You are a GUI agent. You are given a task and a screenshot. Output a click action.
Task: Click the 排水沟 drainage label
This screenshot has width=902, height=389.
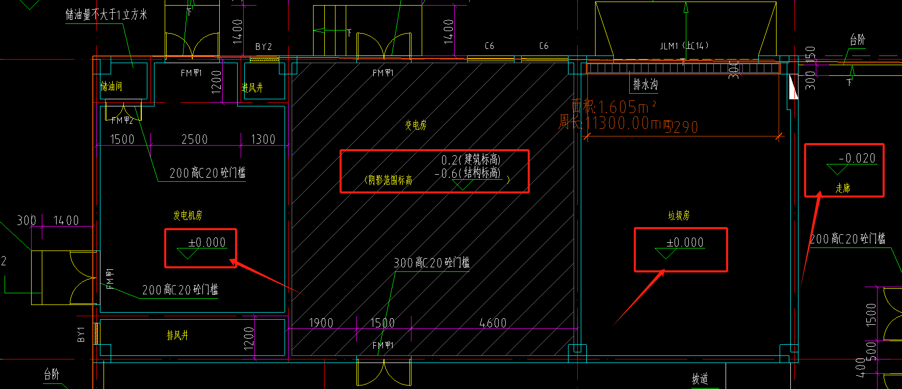click(646, 85)
